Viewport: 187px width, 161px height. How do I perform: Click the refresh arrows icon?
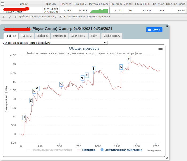[x=10, y=17]
